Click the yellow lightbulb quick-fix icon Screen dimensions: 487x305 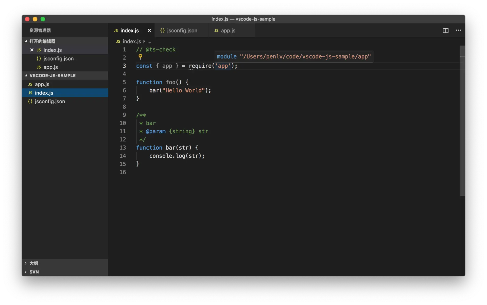click(140, 57)
